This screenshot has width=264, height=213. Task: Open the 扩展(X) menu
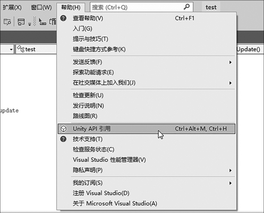12,7
